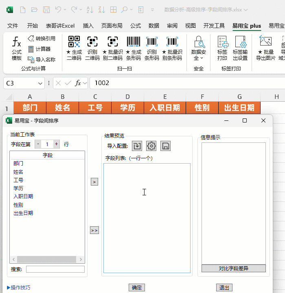Select 入职日期 in the field list
Image resolution: width=285 pixels, height=293 pixels.
[23, 197]
